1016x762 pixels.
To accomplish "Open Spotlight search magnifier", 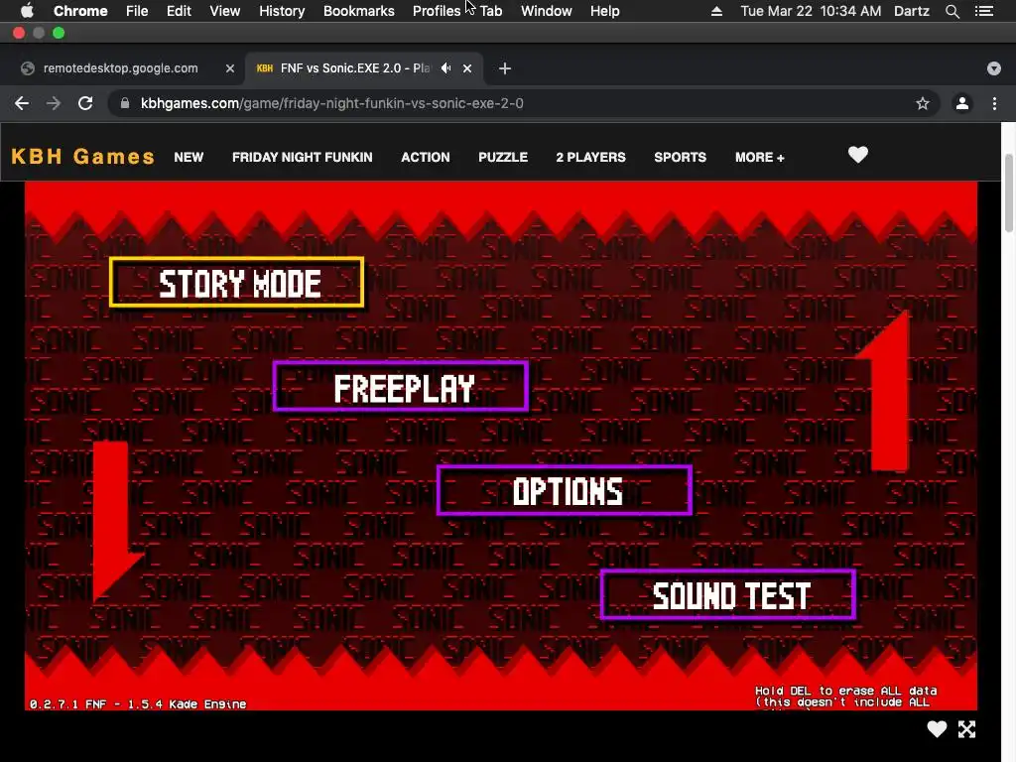I will point(952,11).
